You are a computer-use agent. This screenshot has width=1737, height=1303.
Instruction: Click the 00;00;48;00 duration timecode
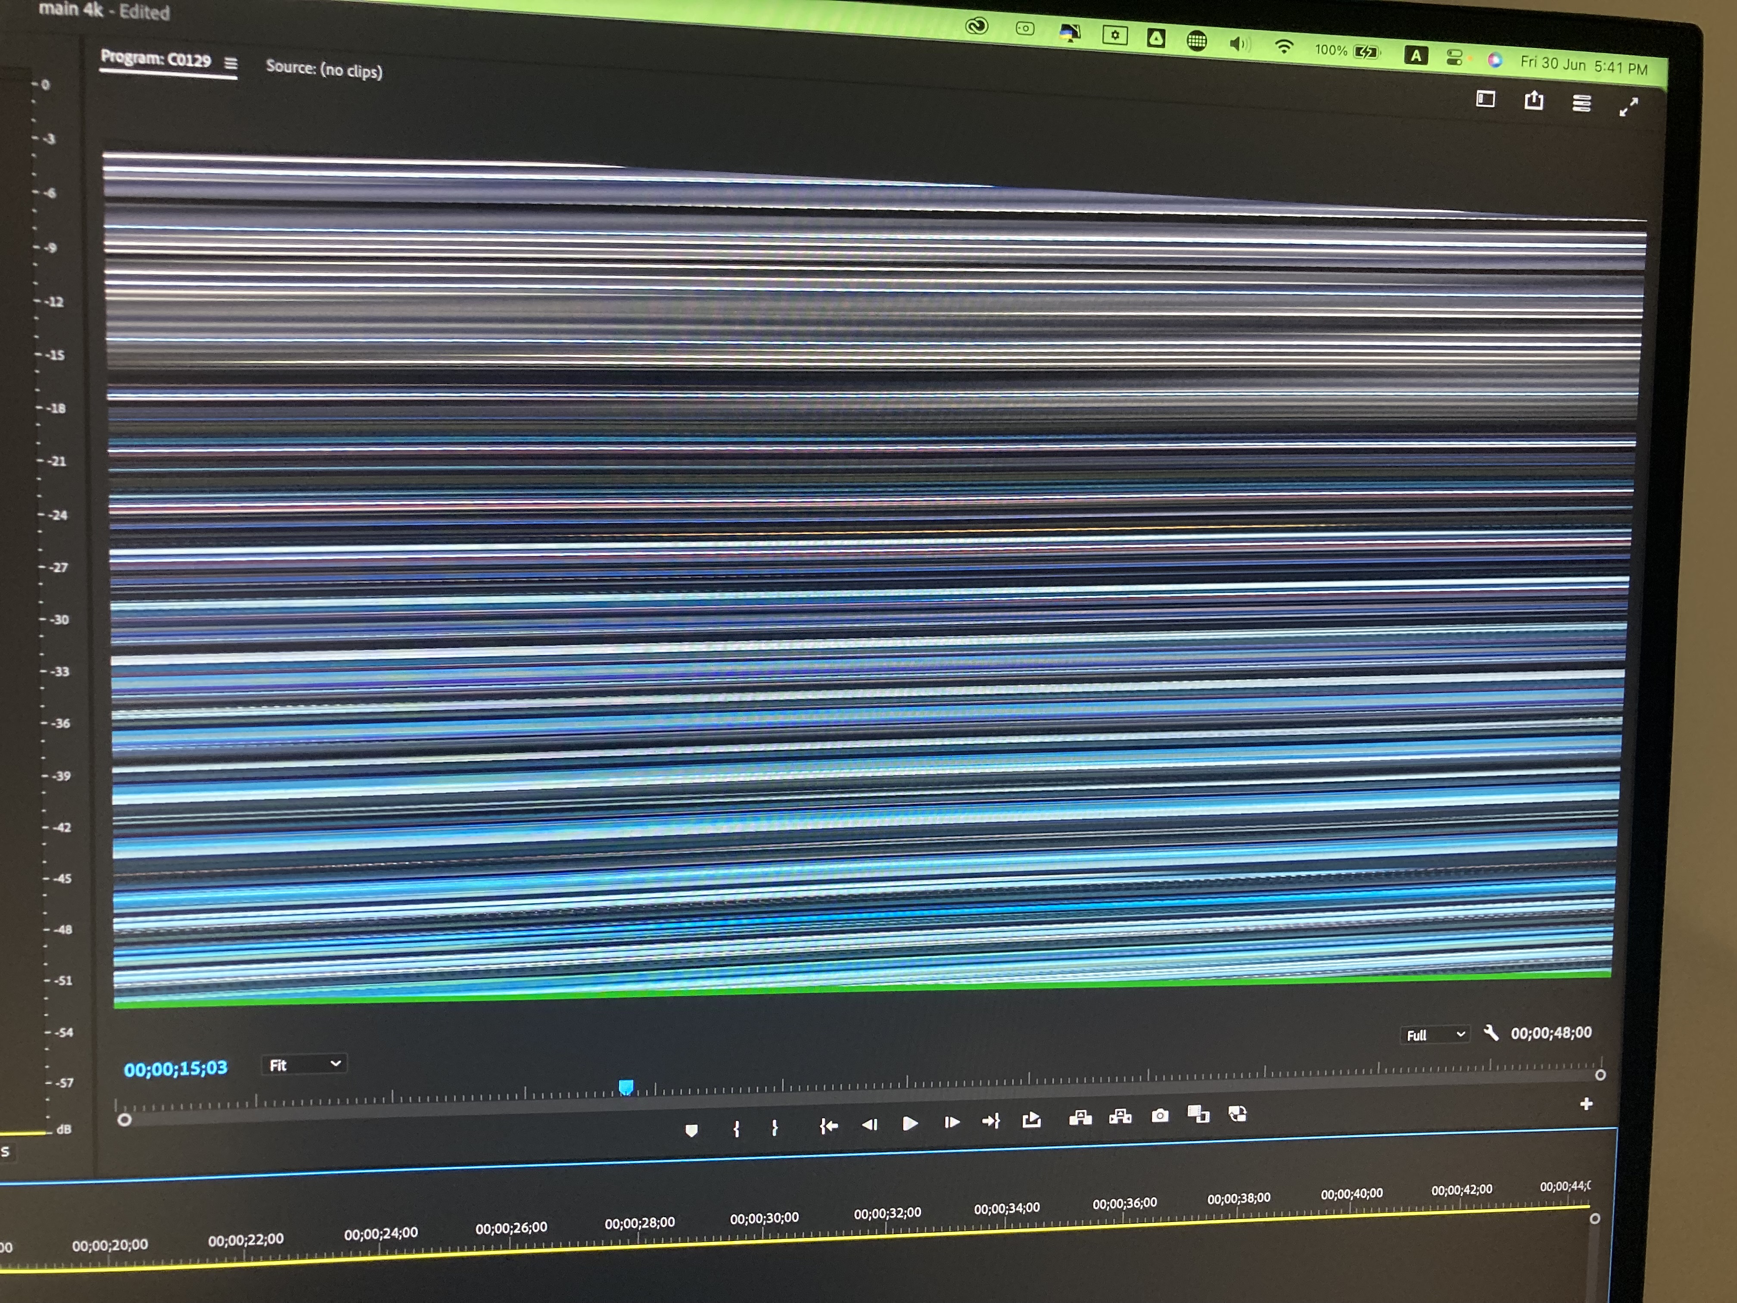[x=1551, y=1032]
